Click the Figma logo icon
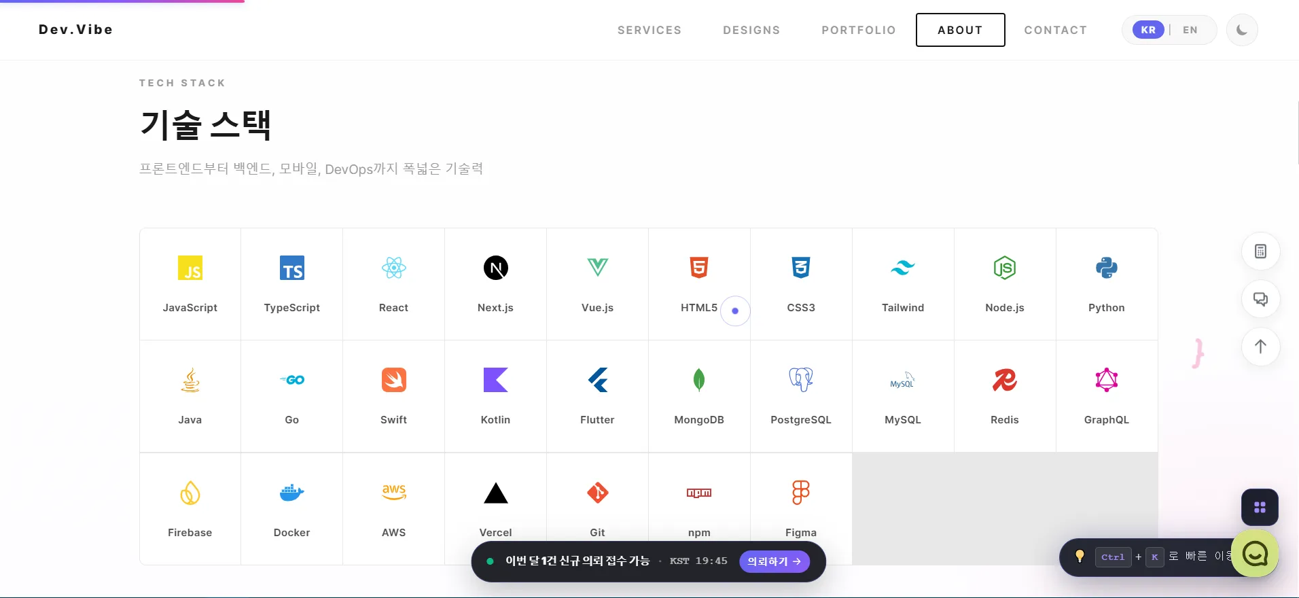Screen dimensions: 1299x598 click(x=801, y=493)
